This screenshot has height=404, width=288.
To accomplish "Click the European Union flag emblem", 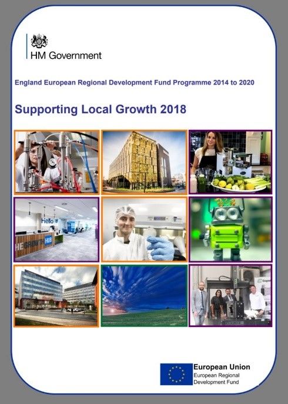I will click(176, 374).
